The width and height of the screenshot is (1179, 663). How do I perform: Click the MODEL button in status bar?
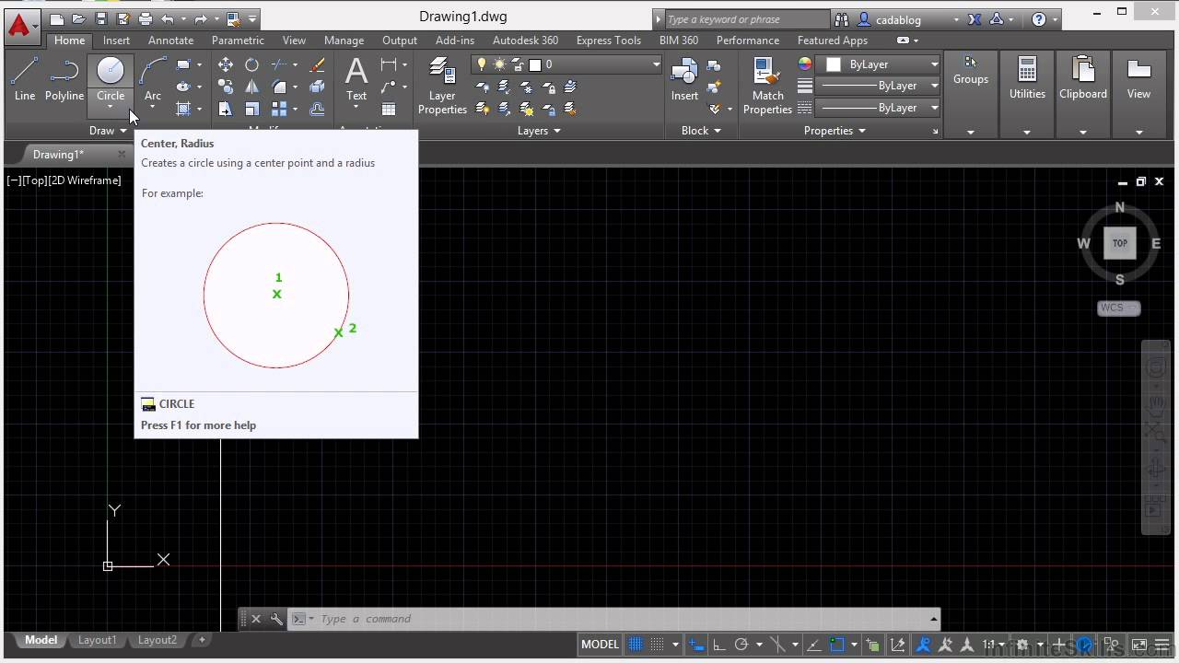[600, 645]
